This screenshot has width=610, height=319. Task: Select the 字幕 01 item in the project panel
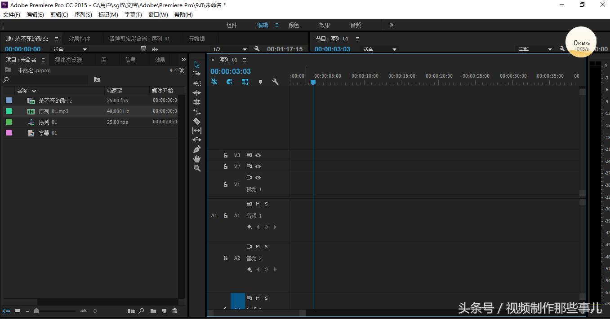coord(47,133)
